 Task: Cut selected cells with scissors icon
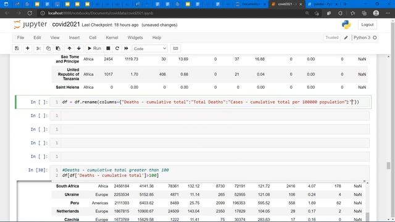tap(38, 48)
